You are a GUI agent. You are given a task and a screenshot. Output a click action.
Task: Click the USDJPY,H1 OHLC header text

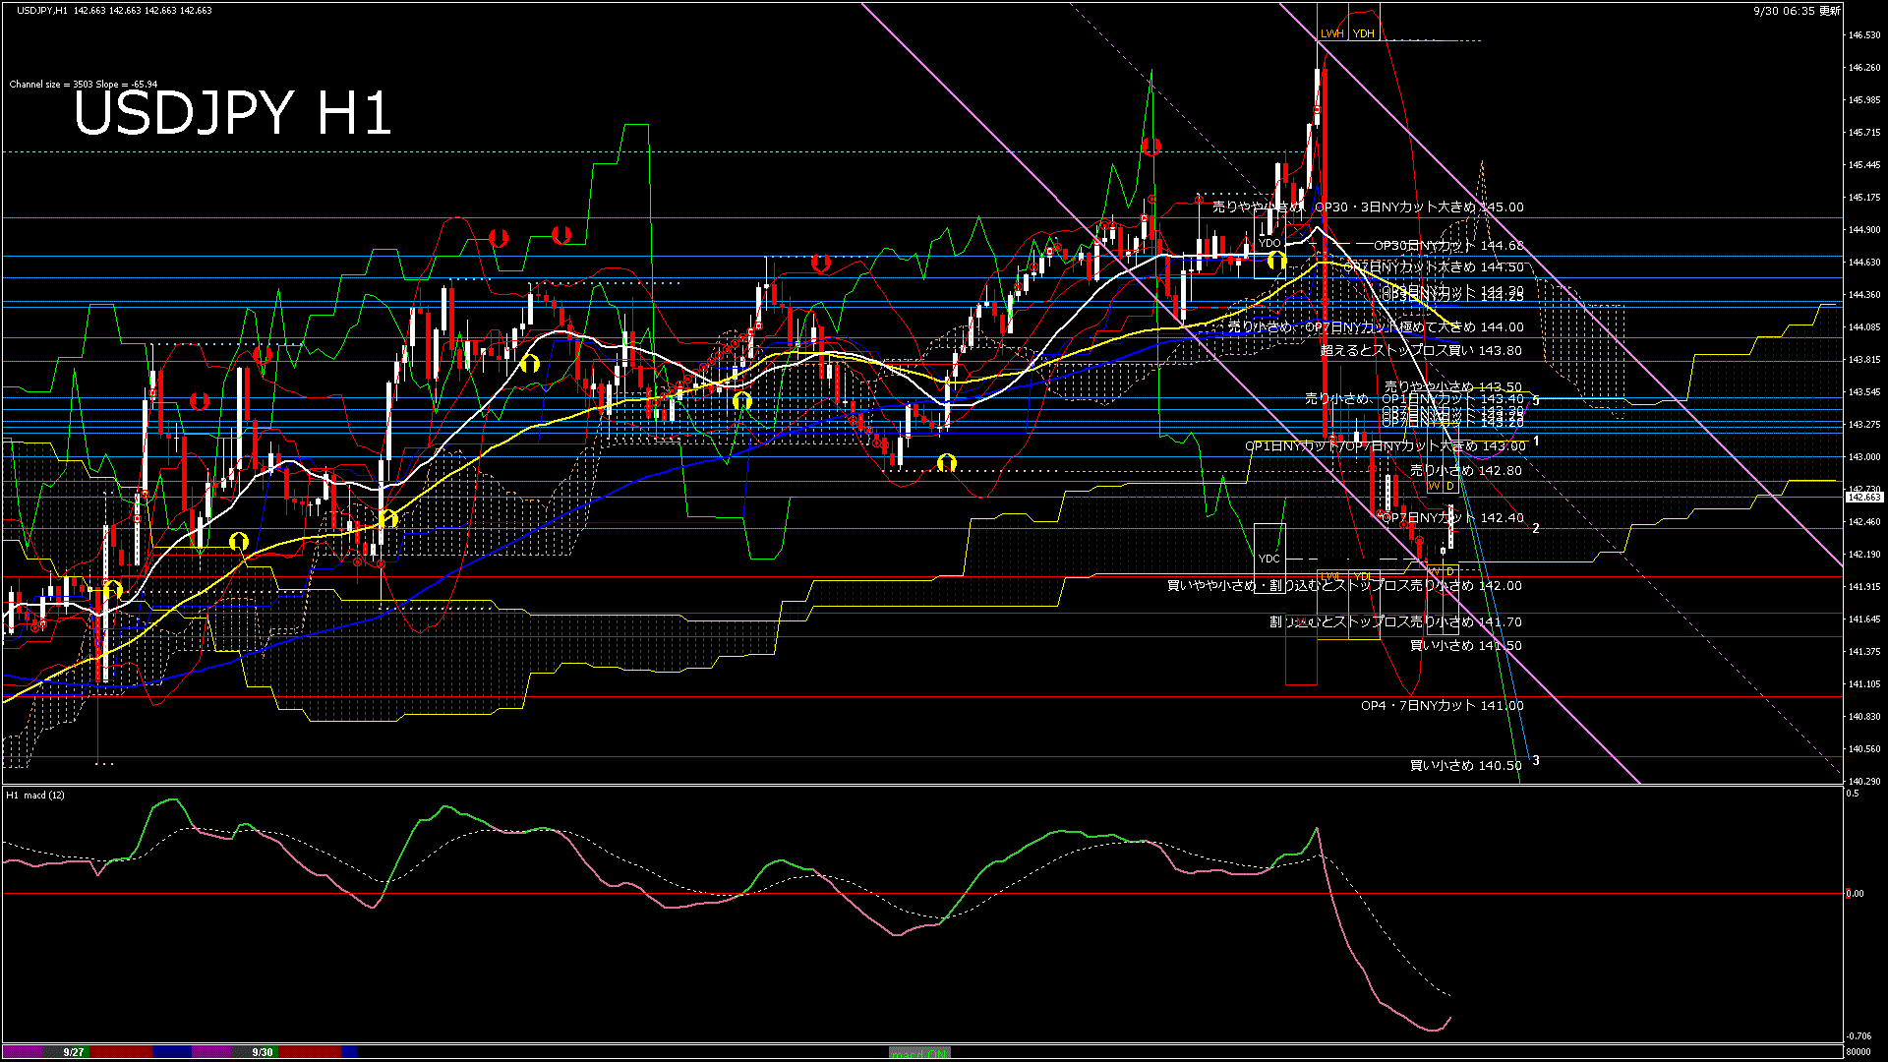click(x=114, y=10)
